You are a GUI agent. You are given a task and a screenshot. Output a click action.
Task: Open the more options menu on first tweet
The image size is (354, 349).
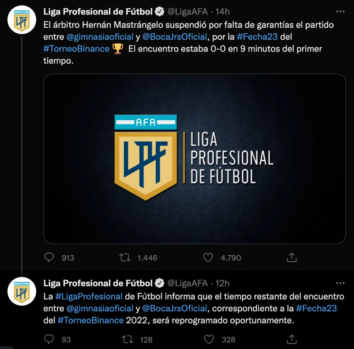pos(340,12)
